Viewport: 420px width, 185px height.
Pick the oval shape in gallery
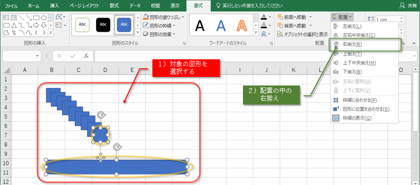[43, 18]
